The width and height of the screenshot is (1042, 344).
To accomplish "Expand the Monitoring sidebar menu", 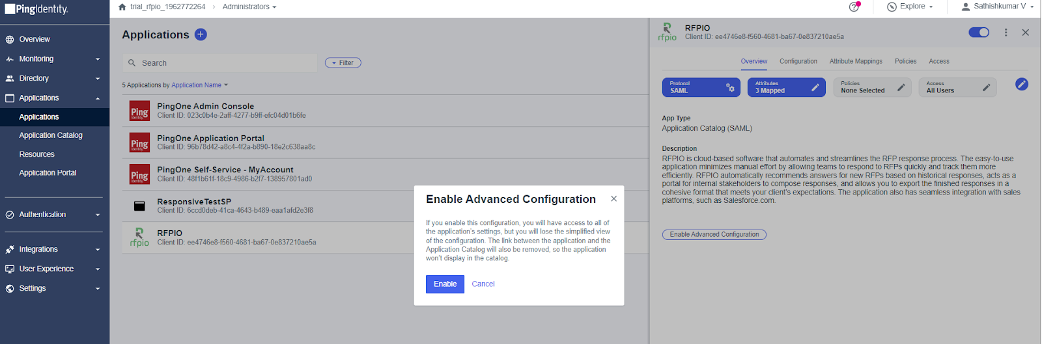I will pyautogui.click(x=98, y=59).
